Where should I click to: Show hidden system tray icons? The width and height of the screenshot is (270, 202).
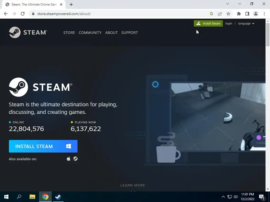[223, 197]
